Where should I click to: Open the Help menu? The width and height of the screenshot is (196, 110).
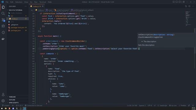(50, 2)
